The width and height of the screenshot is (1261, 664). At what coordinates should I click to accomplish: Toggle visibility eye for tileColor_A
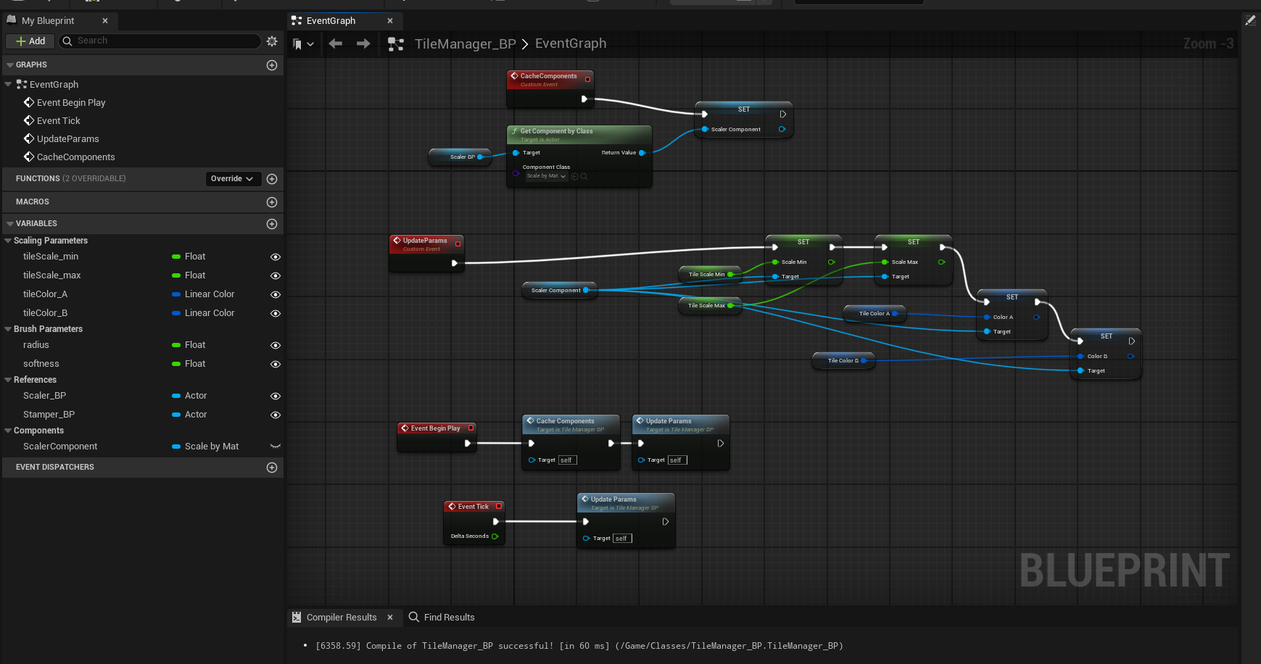pos(276,294)
